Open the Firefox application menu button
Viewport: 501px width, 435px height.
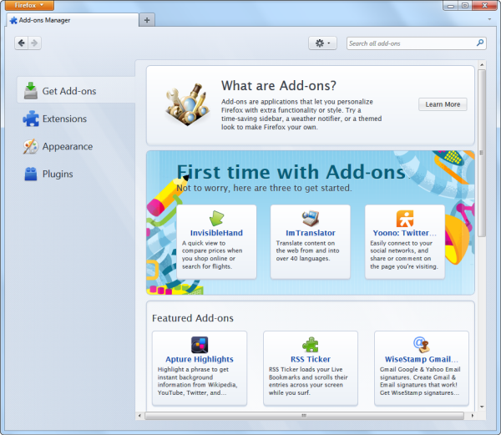coord(29,5)
